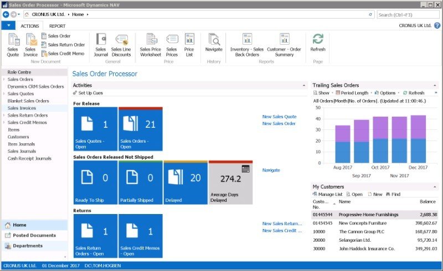Expand the Sales Credit Memos node
Image resolution: width=443 pixels, height=271 pixels.
coord(4,123)
